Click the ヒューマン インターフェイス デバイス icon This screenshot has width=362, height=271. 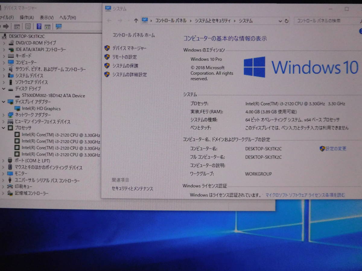[x=11, y=122]
